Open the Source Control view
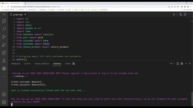This screenshot has width=193, height=108. [4, 37]
